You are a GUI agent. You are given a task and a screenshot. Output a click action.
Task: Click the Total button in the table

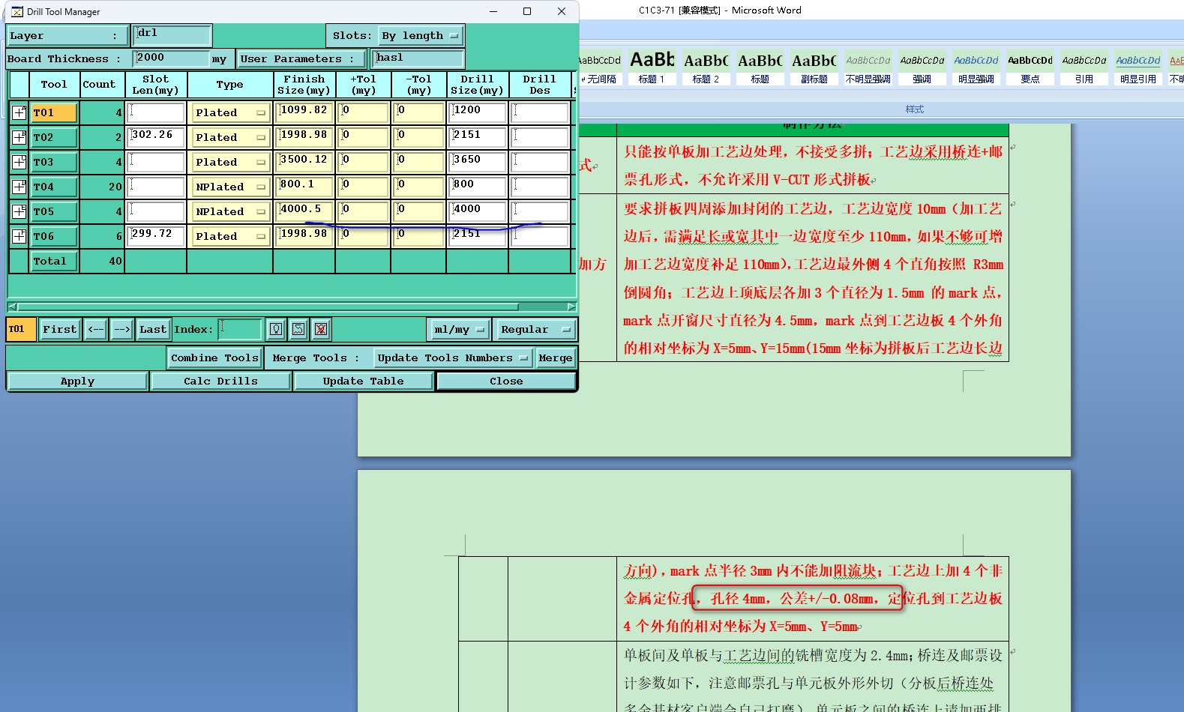[53, 261]
